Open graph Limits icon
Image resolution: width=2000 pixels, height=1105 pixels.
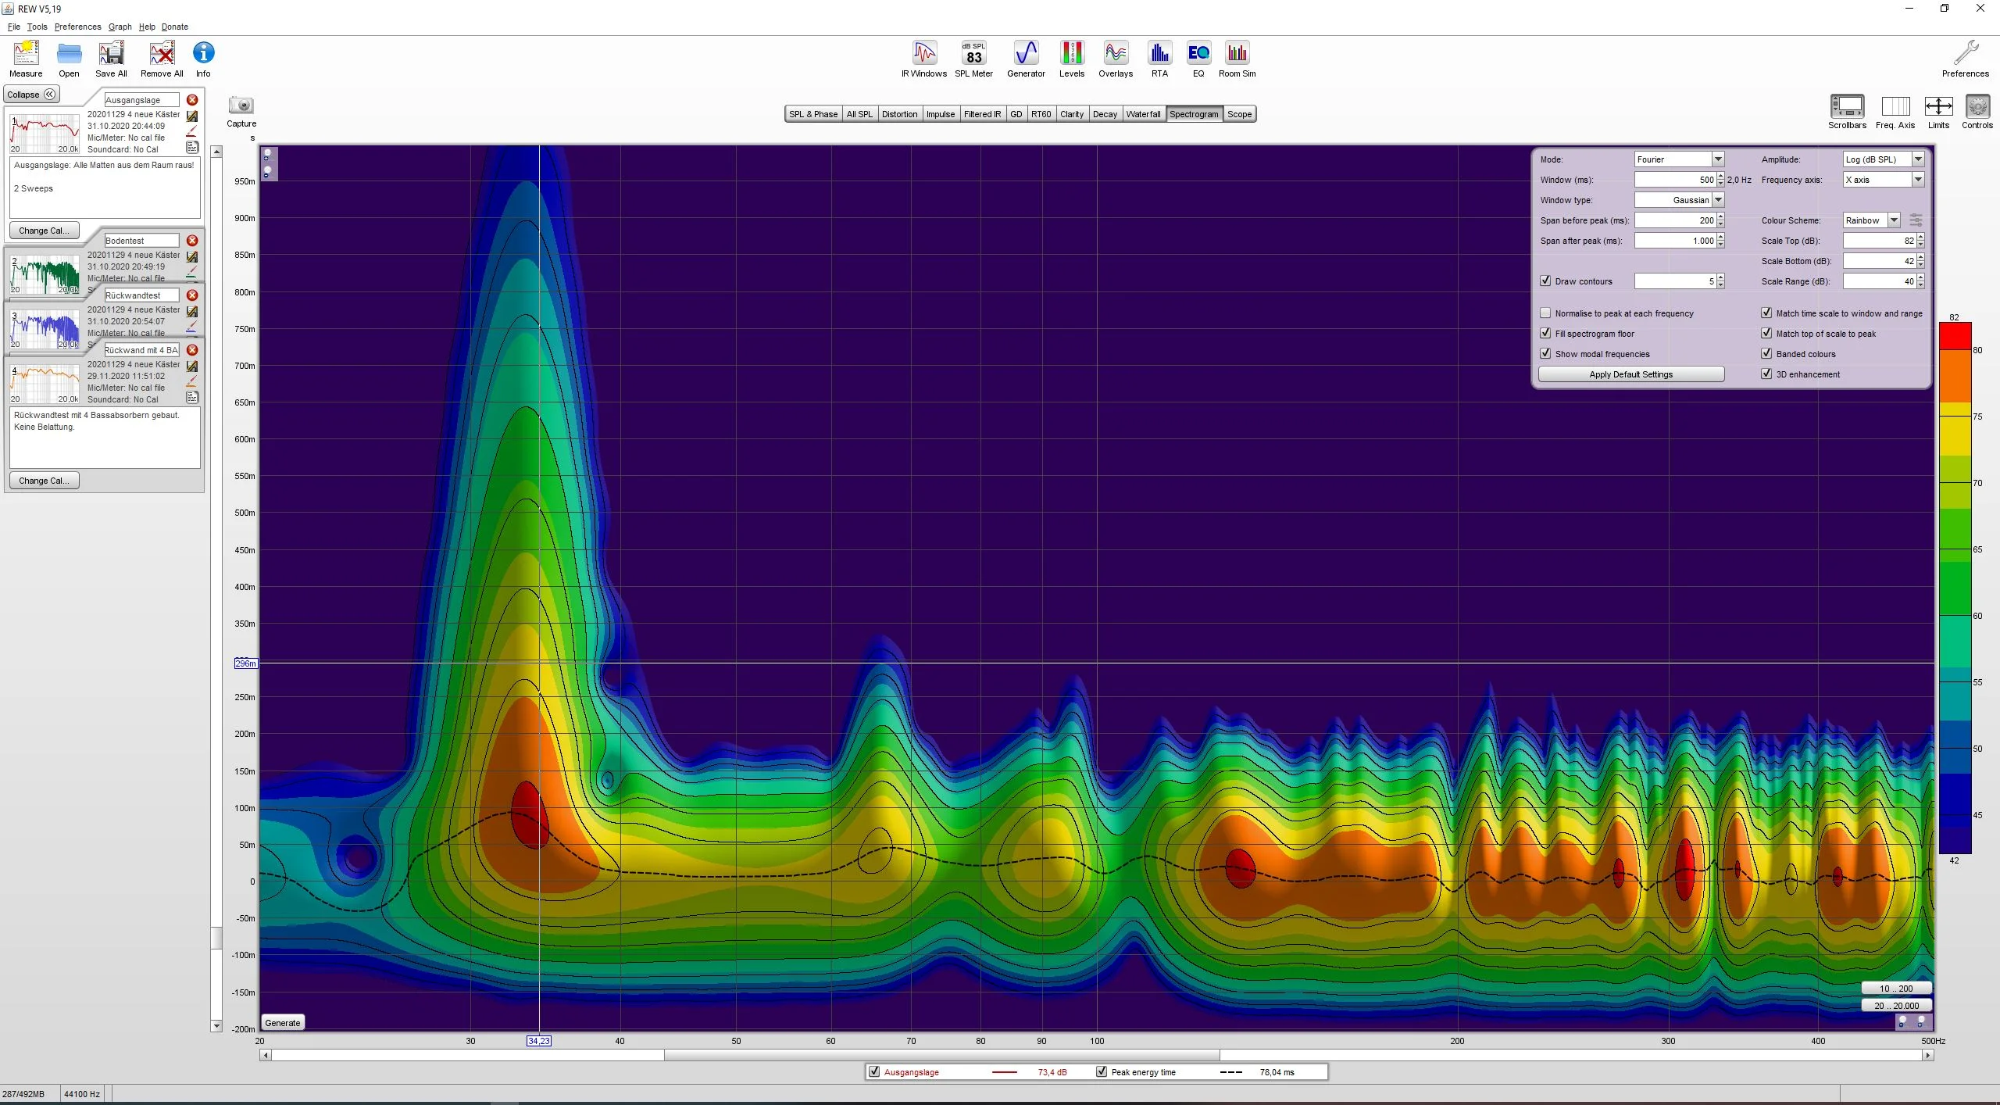click(1938, 112)
